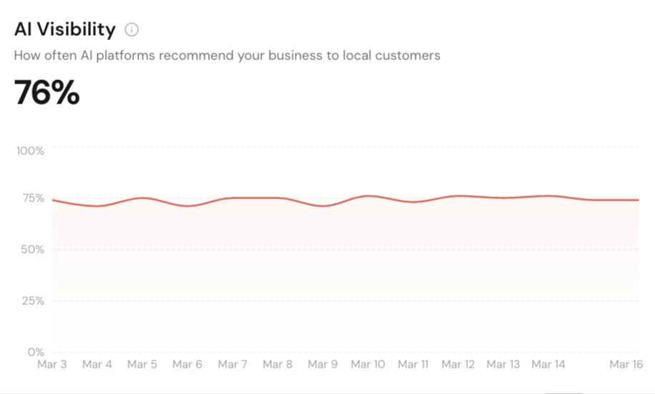
Task: Select the Mar 10 date label
Action: pos(368,365)
